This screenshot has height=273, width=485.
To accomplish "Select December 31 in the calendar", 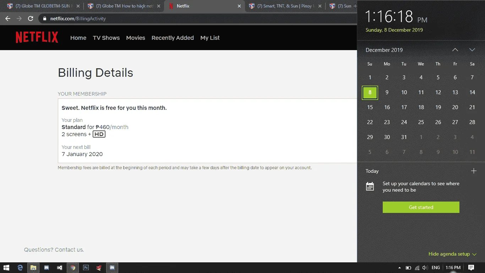I will pyautogui.click(x=404, y=137).
